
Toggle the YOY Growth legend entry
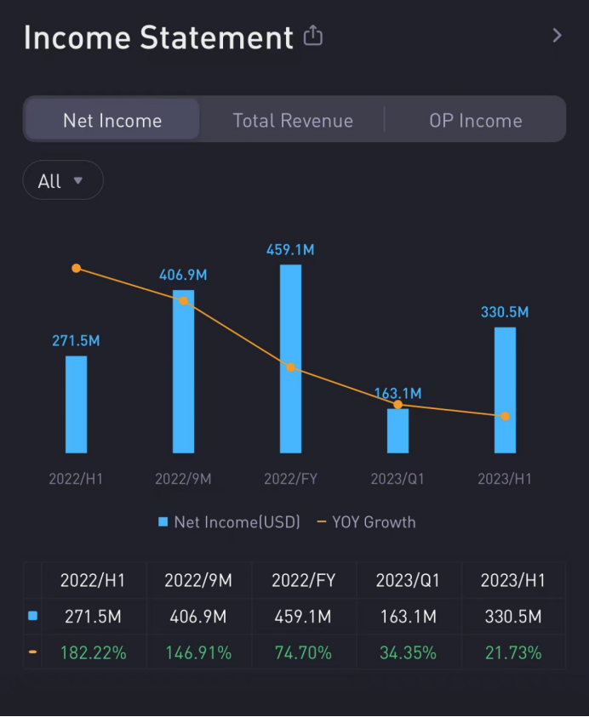[x=366, y=521]
